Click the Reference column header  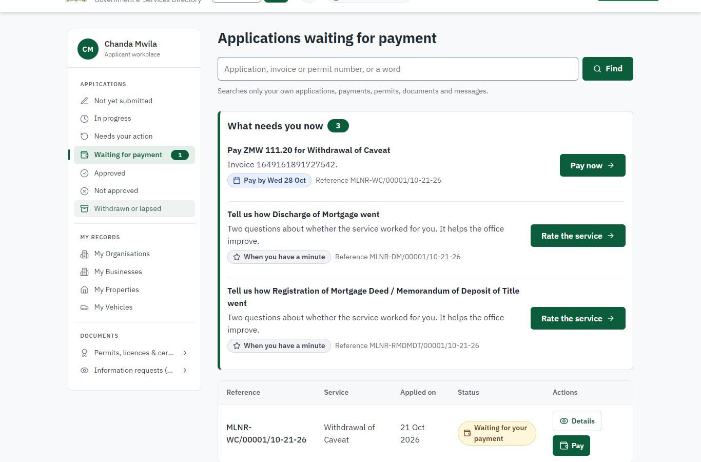coord(243,393)
